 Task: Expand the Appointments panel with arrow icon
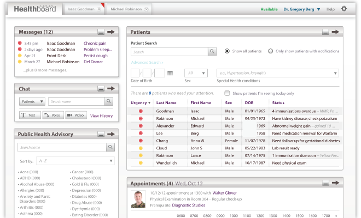coord(335,183)
